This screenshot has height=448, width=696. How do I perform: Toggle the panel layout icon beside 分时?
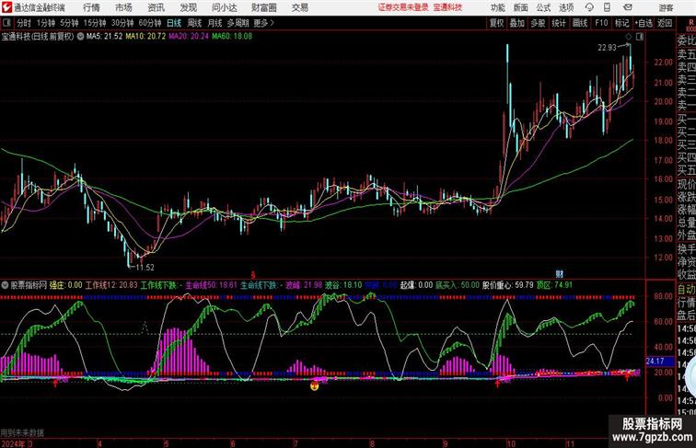pyautogui.click(x=6, y=23)
